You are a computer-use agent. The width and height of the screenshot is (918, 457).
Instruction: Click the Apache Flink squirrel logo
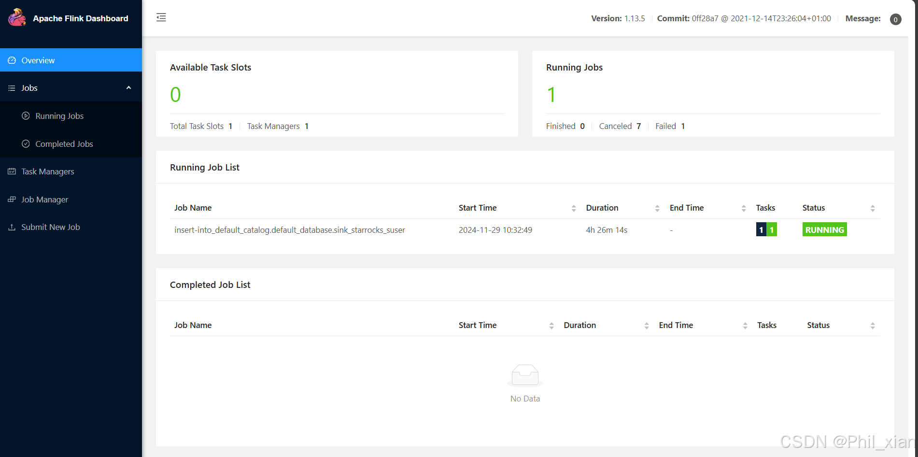[x=17, y=18]
